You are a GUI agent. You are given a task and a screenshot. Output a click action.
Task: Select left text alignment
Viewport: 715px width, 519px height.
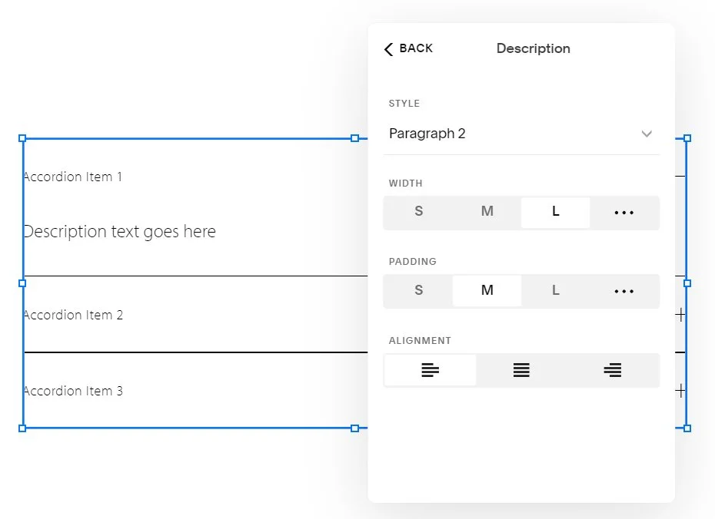click(x=430, y=370)
